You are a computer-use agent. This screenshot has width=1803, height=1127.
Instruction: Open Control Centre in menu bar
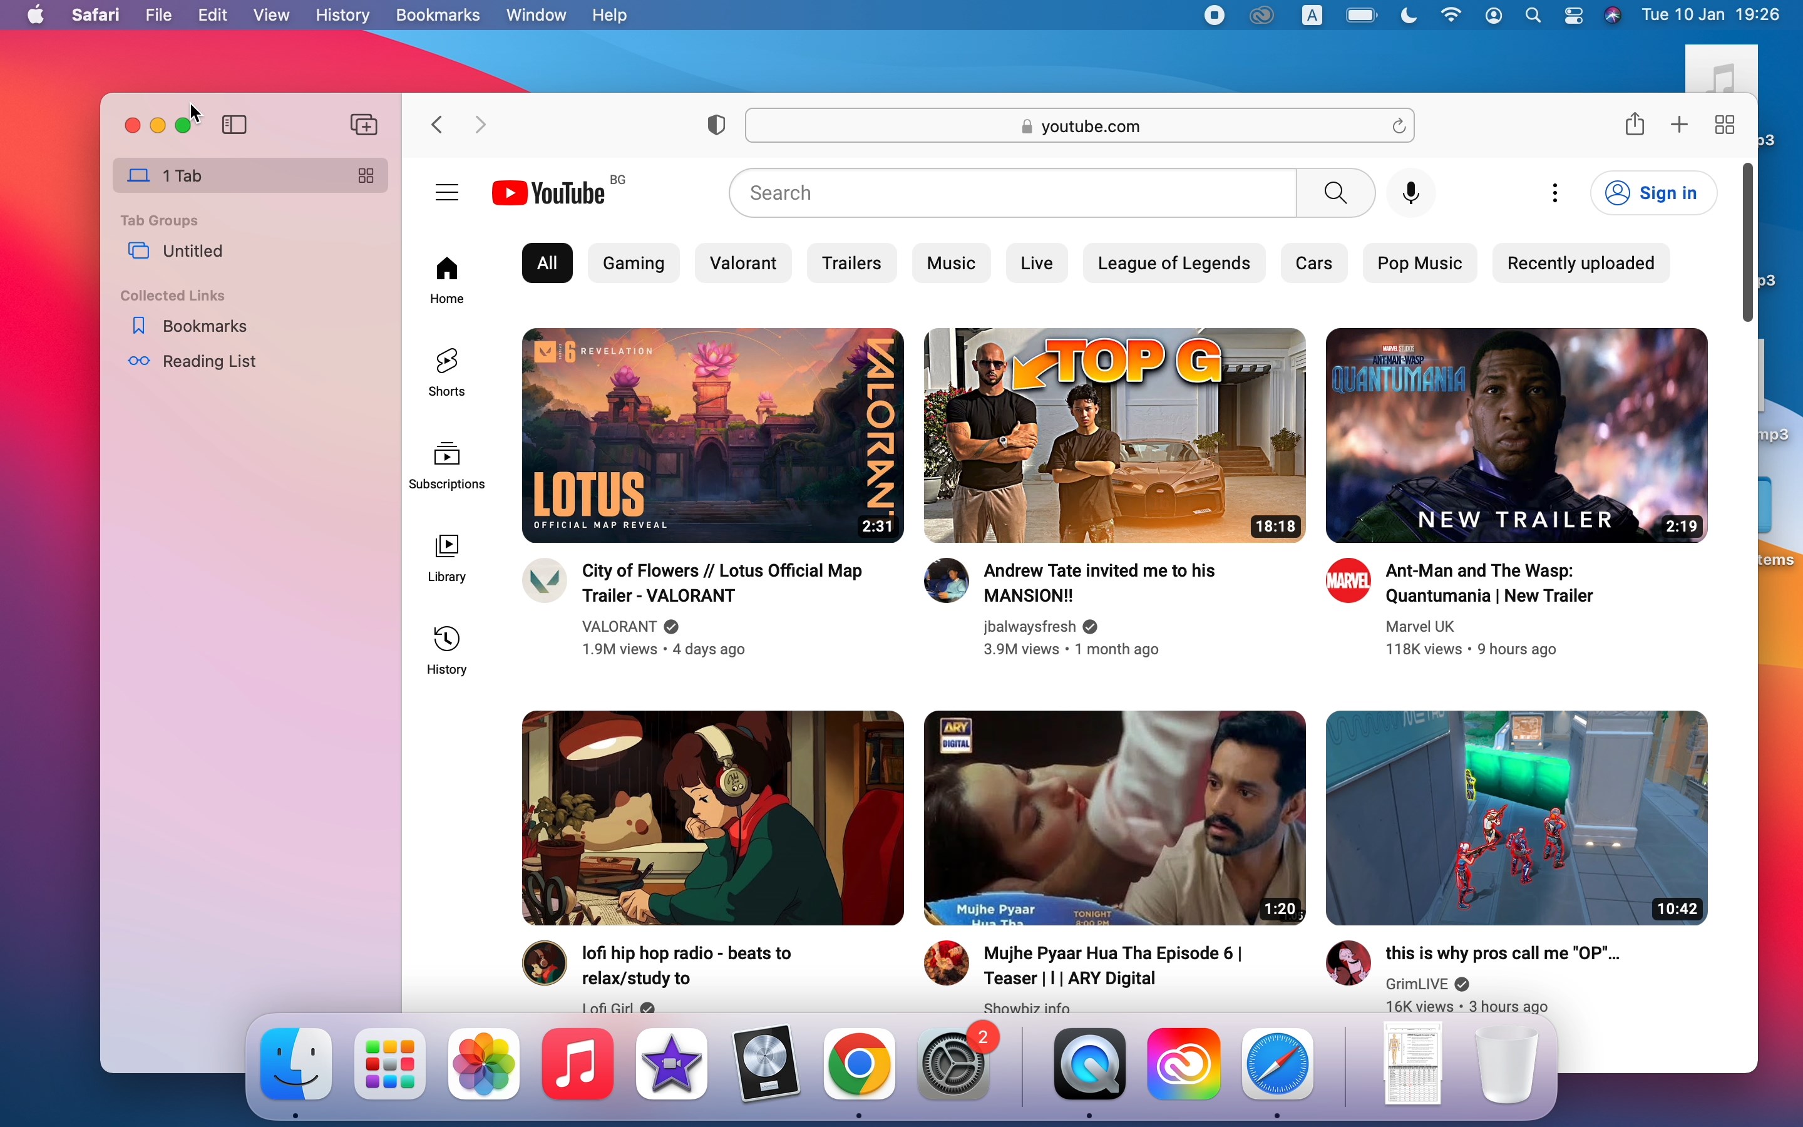pos(1573,15)
